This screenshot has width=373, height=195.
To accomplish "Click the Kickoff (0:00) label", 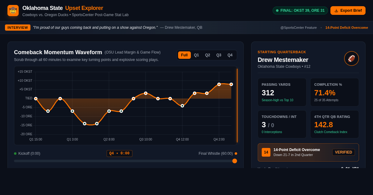I will point(29,154).
